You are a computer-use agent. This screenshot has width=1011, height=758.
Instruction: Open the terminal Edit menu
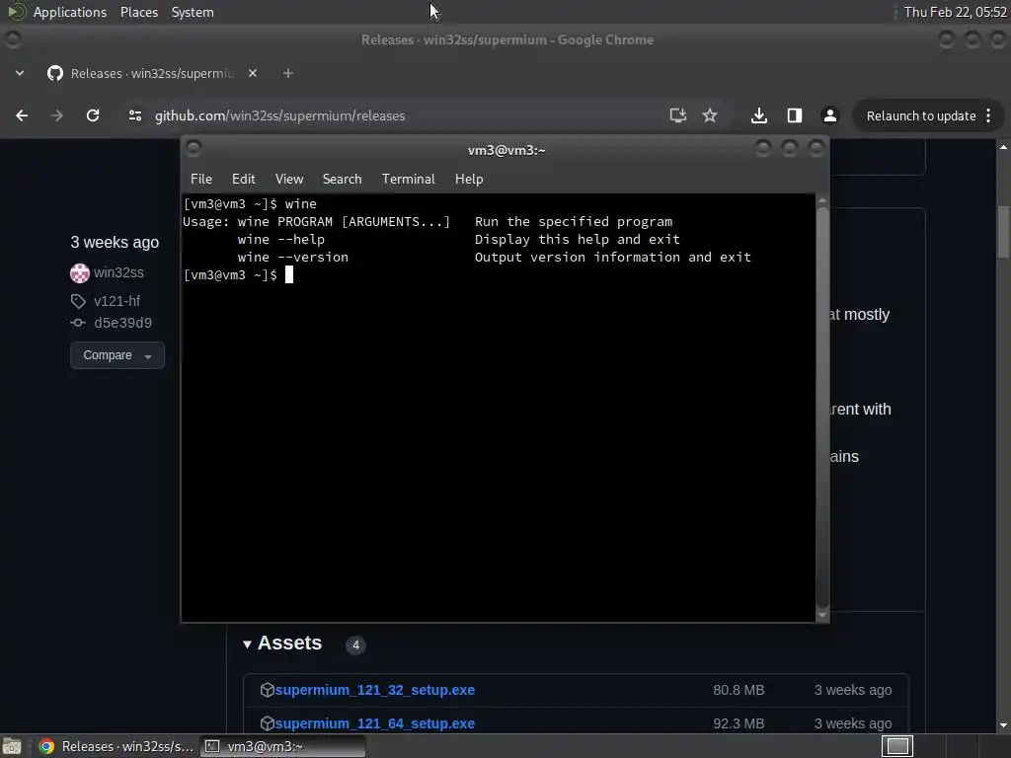point(244,179)
